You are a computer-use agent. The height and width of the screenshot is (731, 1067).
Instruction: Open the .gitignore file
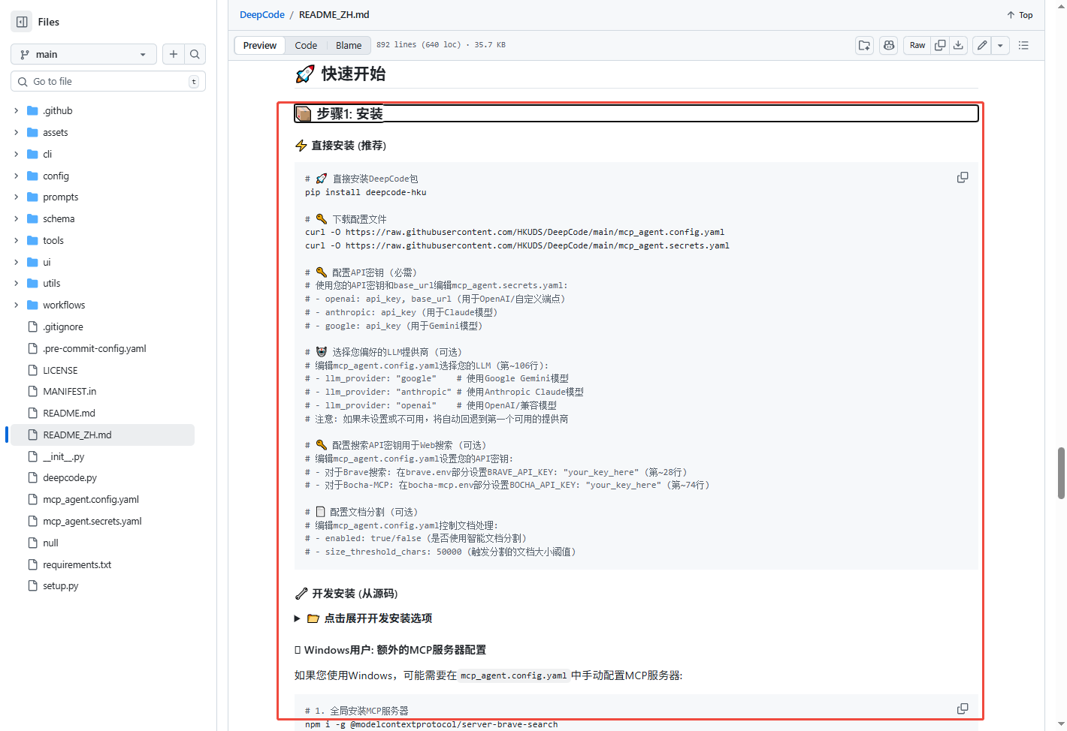[63, 326]
